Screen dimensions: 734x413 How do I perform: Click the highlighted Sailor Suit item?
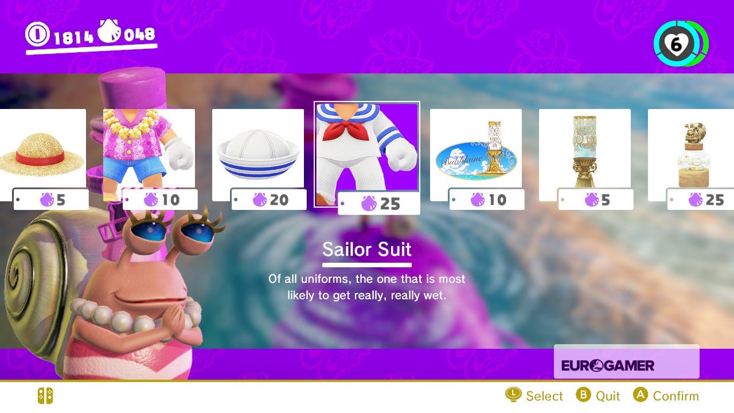point(367,154)
